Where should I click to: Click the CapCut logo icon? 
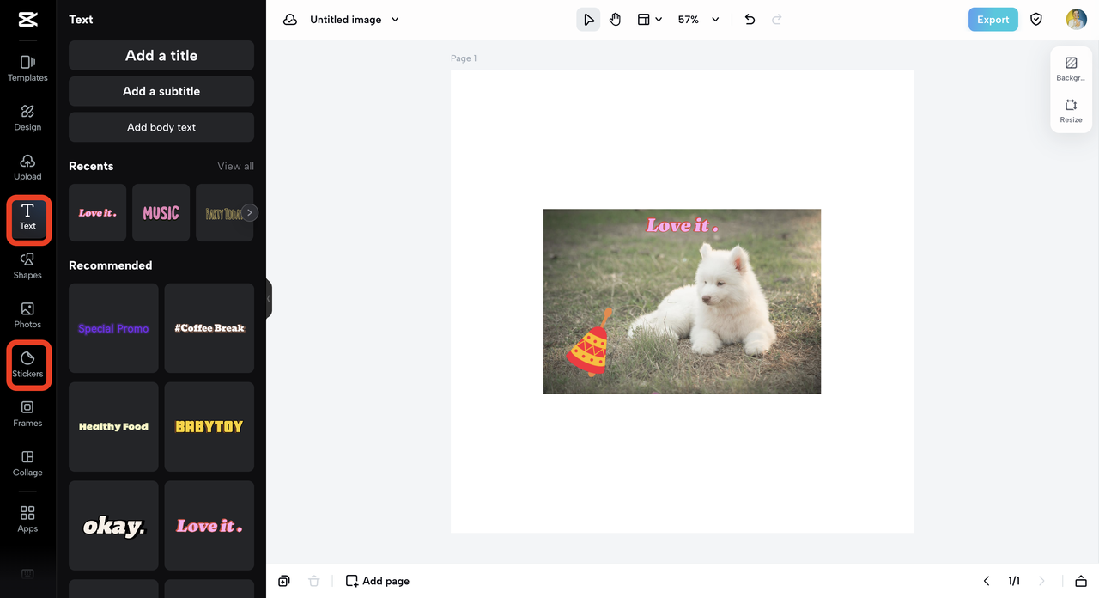coord(27,20)
